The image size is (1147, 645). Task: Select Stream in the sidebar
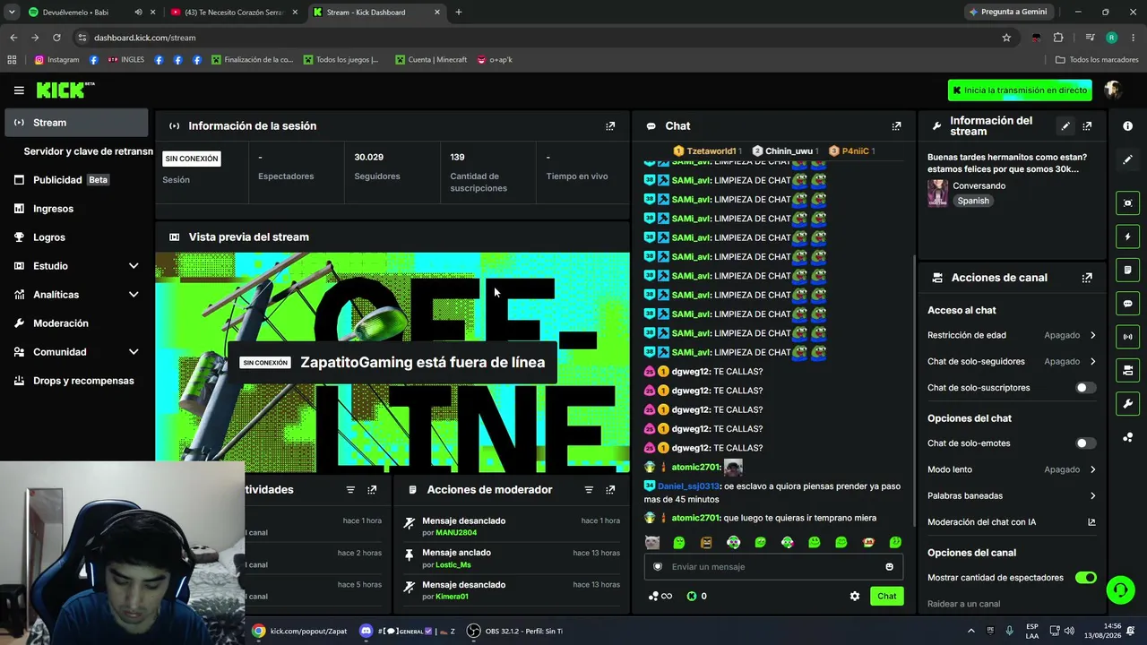pyautogui.click(x=76, y=123)
